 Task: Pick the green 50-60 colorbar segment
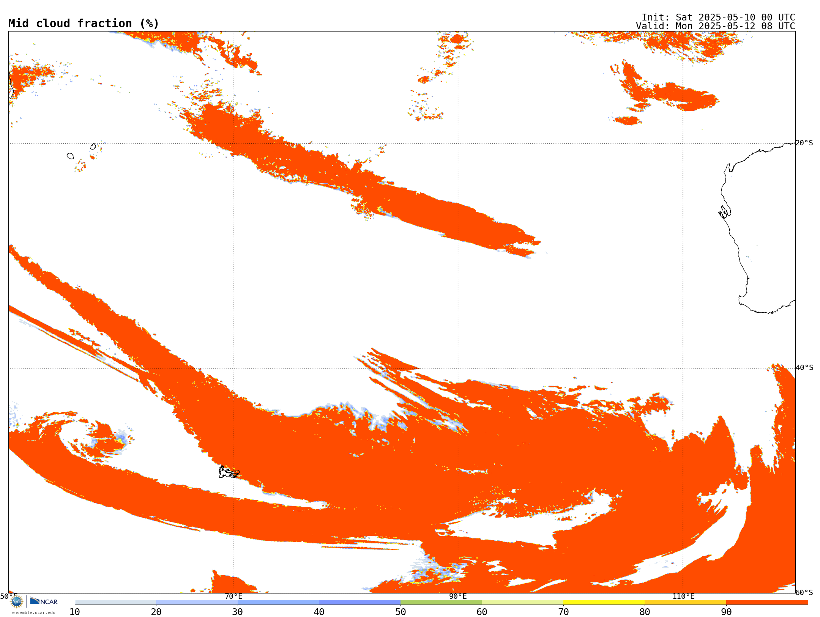tap(441, 603)
